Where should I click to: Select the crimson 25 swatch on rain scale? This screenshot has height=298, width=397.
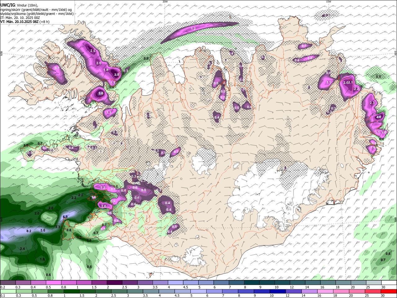[373, 291]
